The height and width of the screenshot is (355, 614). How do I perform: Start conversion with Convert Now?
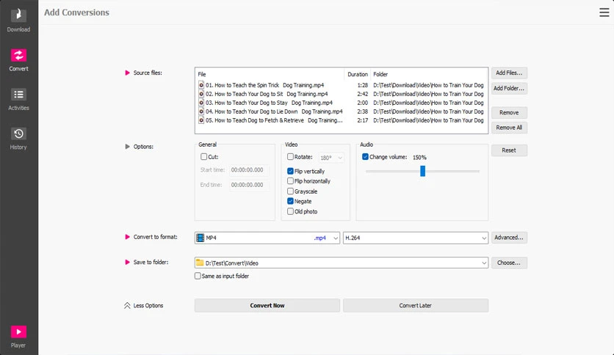point(267,305)
